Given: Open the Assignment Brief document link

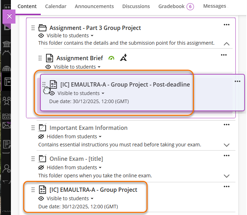Looking at the screenshot, I should (x=80, y=58).
